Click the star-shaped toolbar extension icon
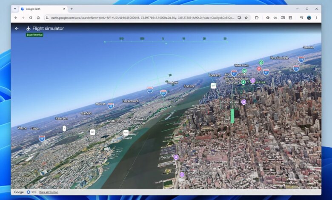 click(268, 18)
